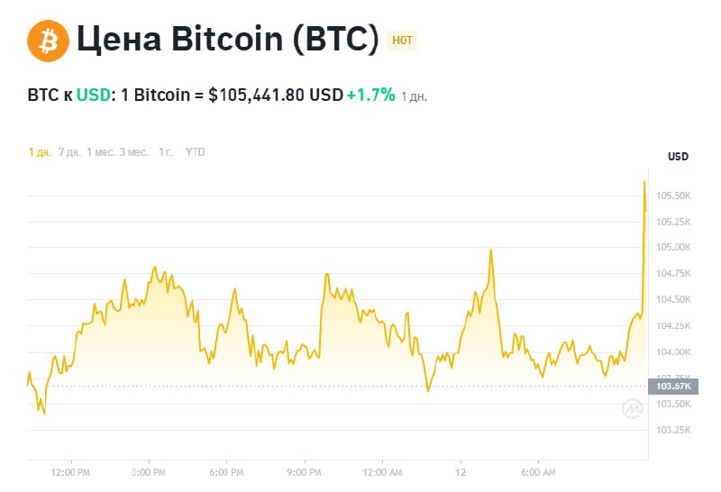Switch chart to 7 дн. range
Screen dimensions: 721x492
pos(68,152)
